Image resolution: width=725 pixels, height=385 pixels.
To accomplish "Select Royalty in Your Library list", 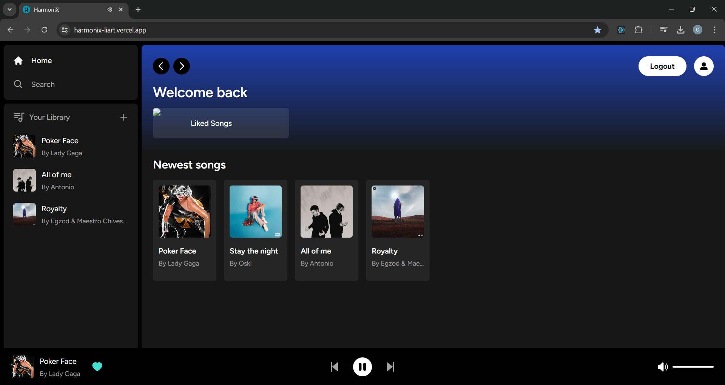I will click(71, 214).
